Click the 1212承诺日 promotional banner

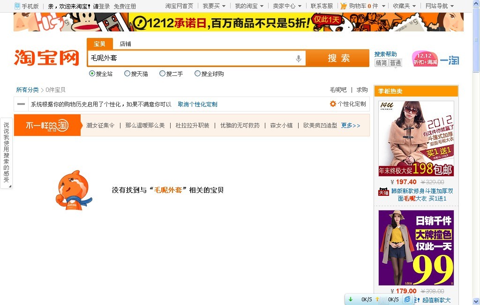(239, 22)
